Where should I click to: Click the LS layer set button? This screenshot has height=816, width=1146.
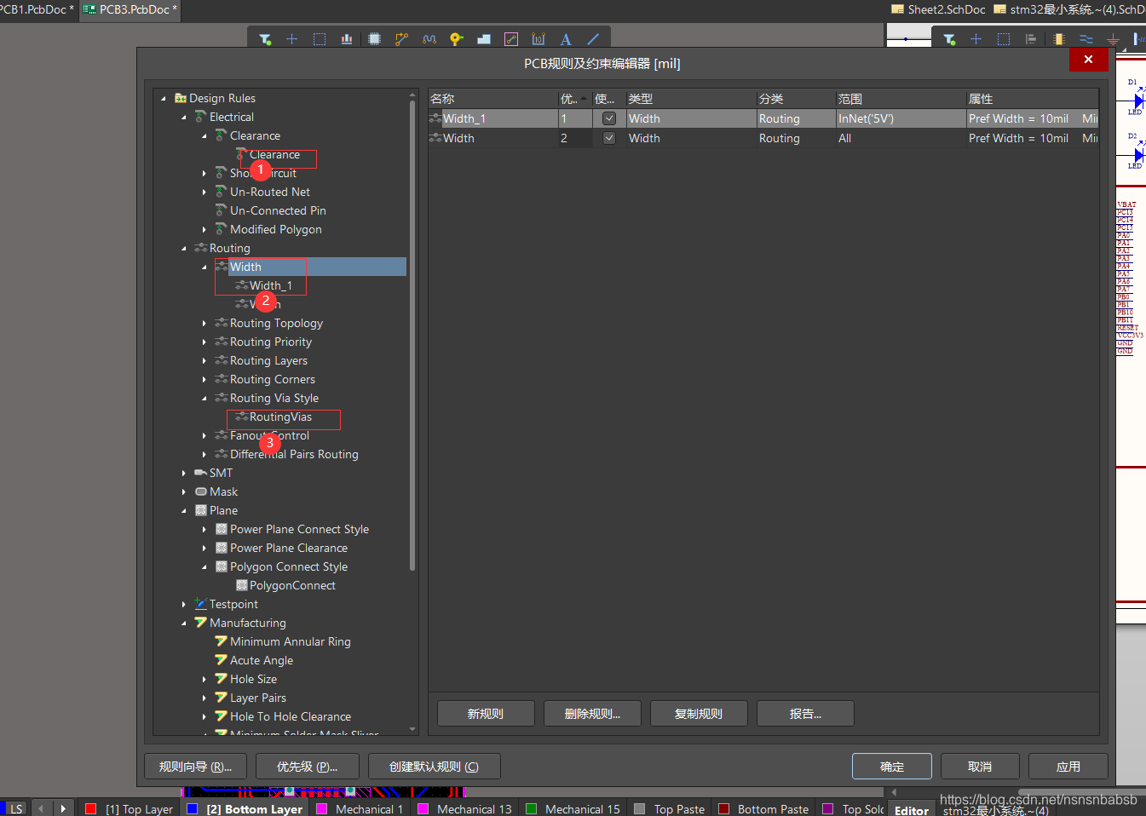pyautogui.click(x=16, y=808)
